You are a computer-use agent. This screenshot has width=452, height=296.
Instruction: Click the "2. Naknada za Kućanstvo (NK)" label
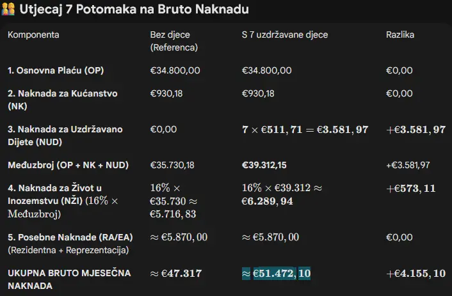(x=62, y=100)
